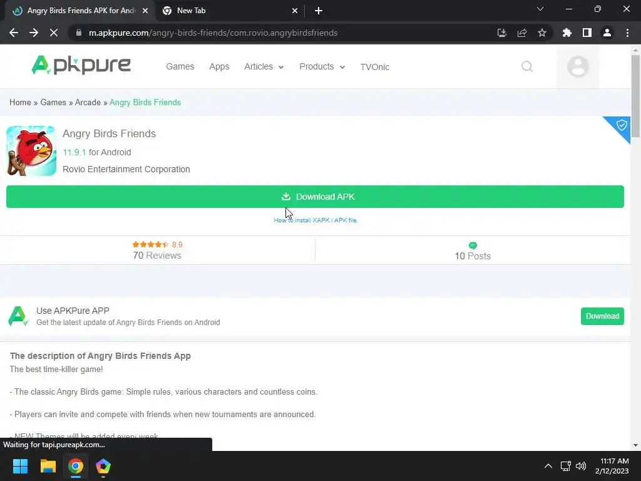
Task: Share this page from address bar
Action: (522, 33)
